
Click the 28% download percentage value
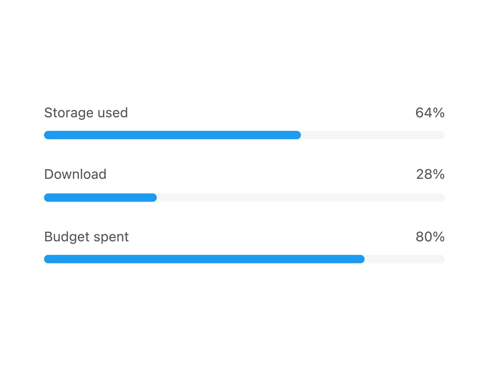pyautogui.click(x=431, y=174)
